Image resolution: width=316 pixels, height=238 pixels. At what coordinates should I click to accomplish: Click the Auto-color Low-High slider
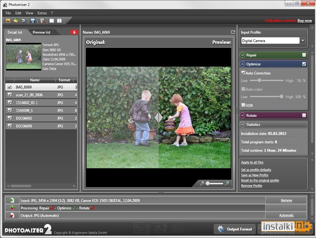[x=266, y=96]
